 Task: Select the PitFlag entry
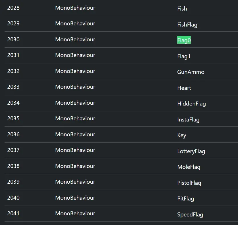pyautogui.click(x=185, y=198)
